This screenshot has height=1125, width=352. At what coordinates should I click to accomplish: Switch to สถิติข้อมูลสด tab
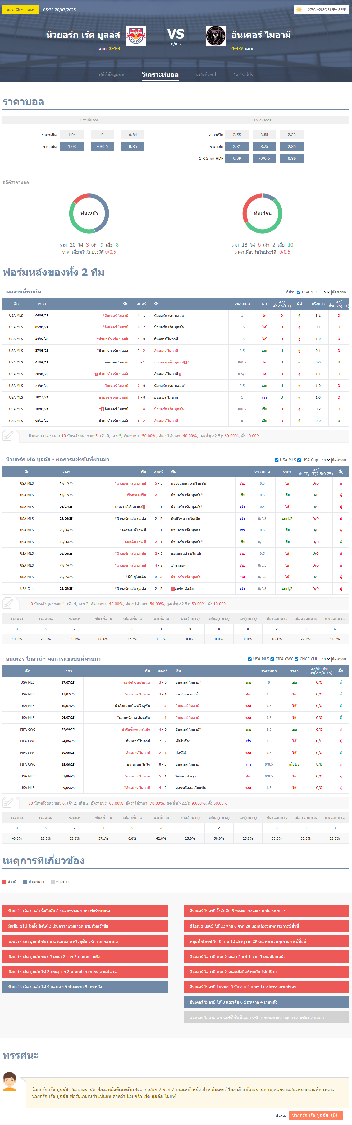tap(112, 74)
